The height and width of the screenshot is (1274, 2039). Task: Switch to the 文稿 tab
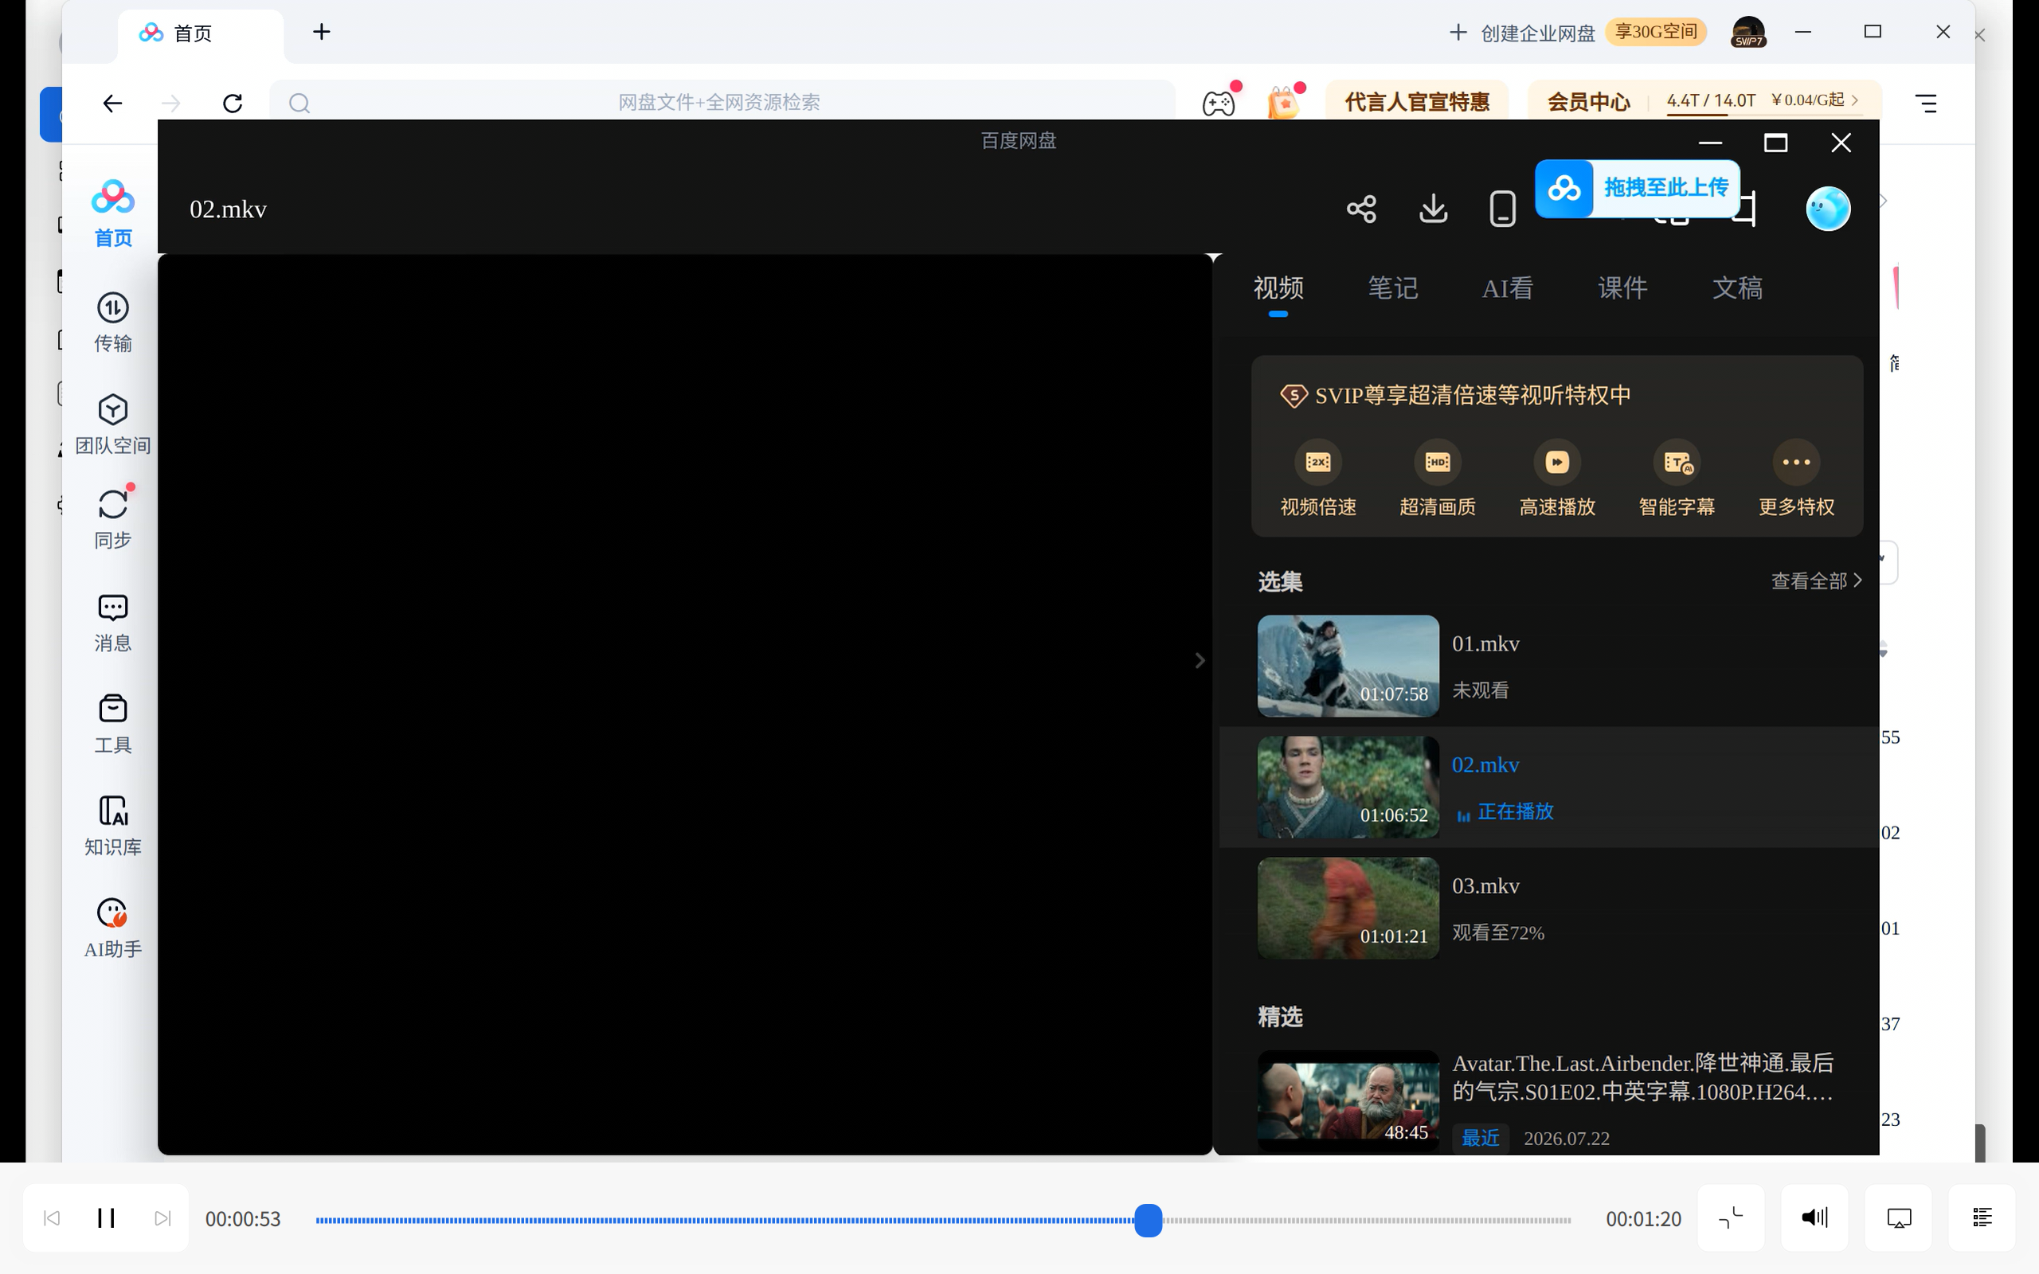click(x=1737, y=288)
